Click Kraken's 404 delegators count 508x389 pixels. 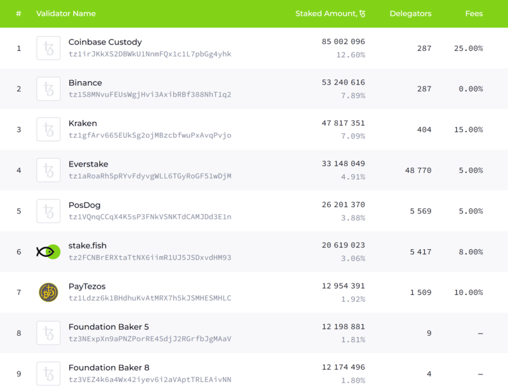coord(424,130)
